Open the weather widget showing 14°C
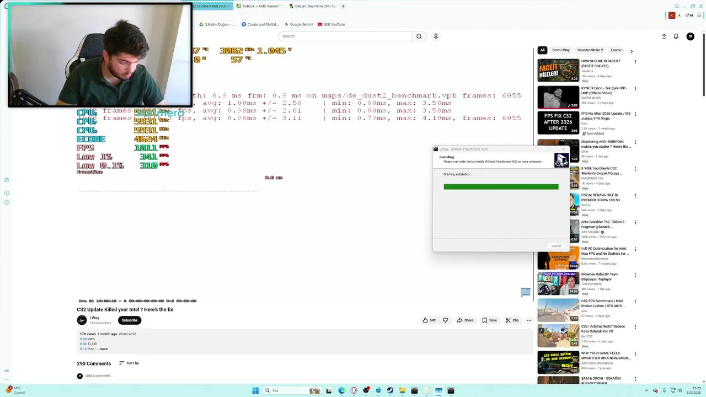 pyautogui.click(x=15, y=390)
